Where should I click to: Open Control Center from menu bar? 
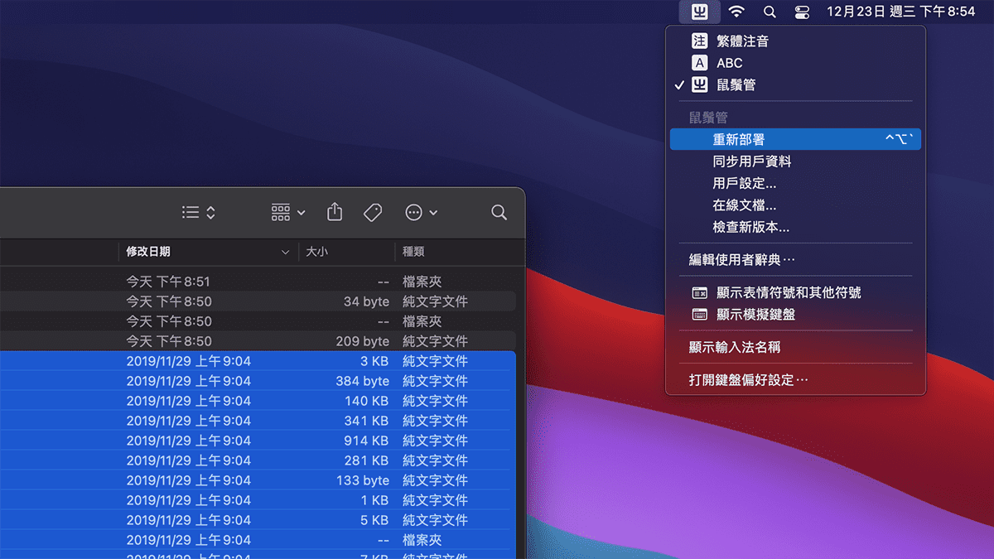point(802,12)
